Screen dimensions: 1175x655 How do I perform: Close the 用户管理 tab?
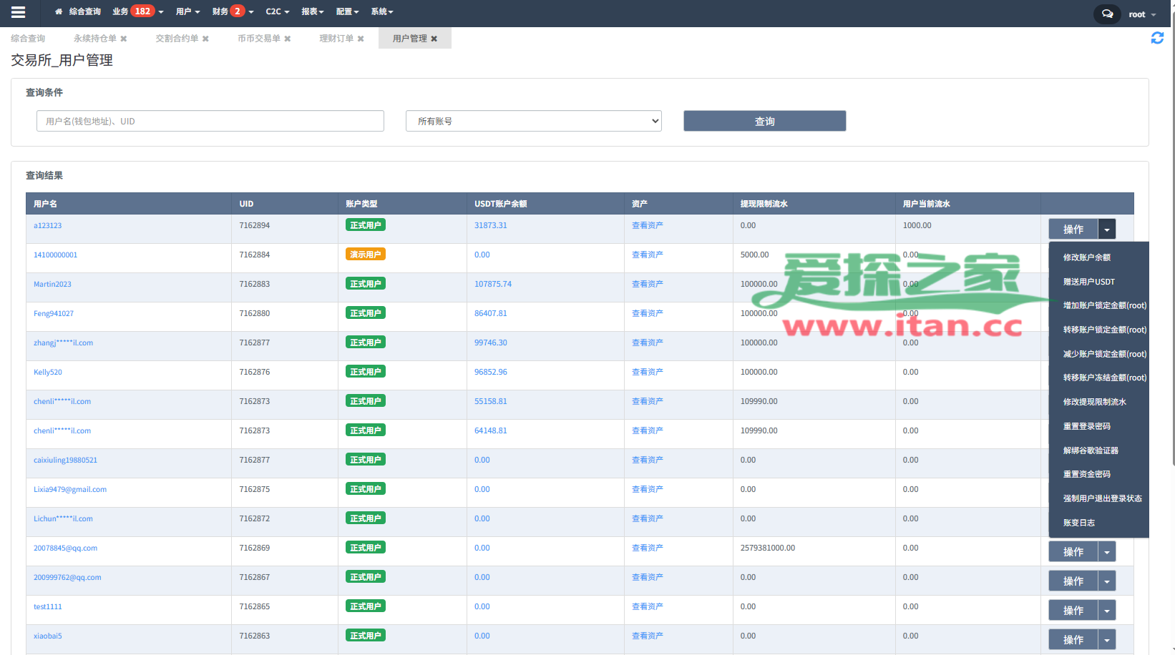click(x=434, y=39)
